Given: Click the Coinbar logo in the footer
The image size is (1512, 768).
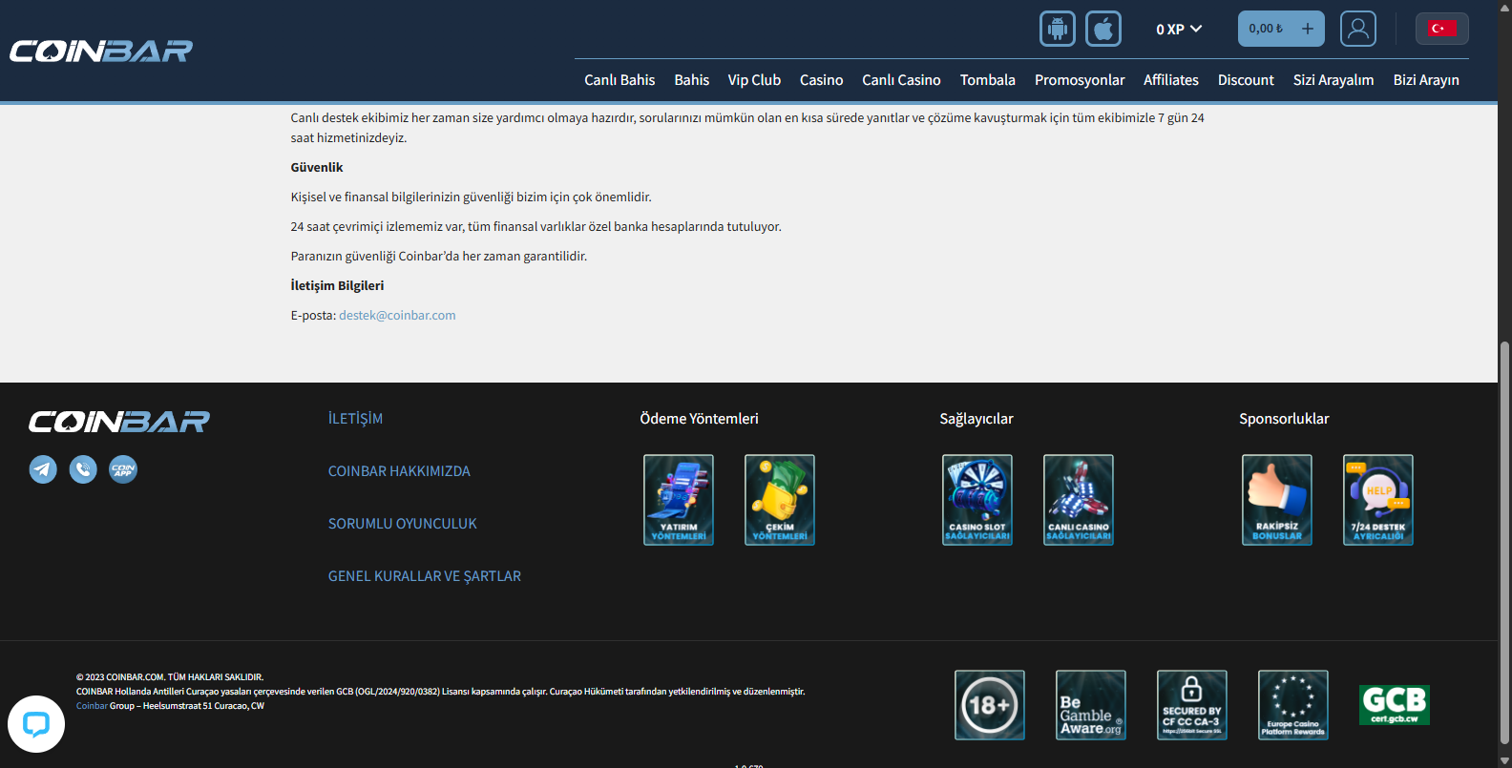Looking at the screenshot, I should pos(119,421).
